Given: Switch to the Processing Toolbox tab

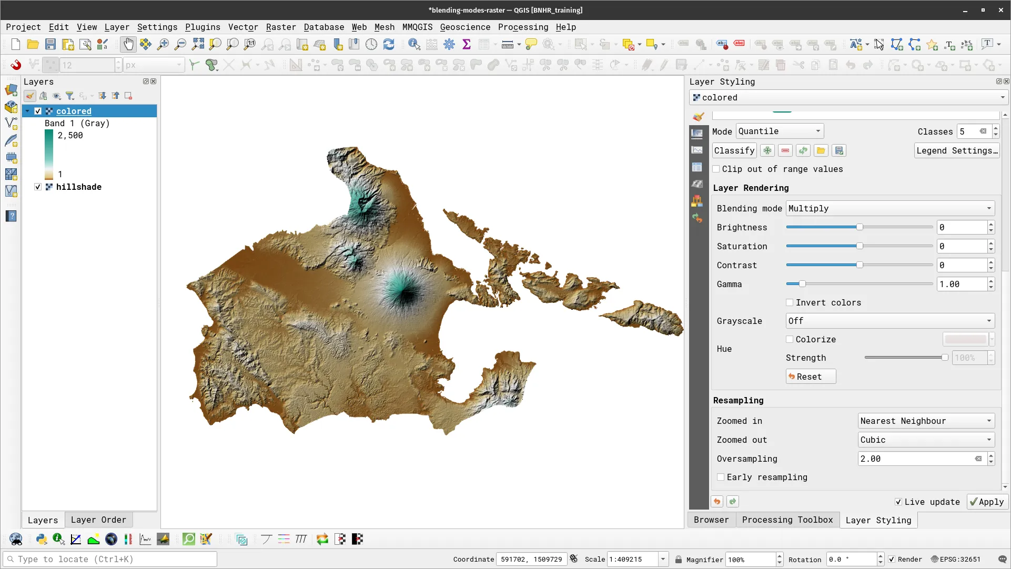Looking at the screenshot, I should [787, 520].
